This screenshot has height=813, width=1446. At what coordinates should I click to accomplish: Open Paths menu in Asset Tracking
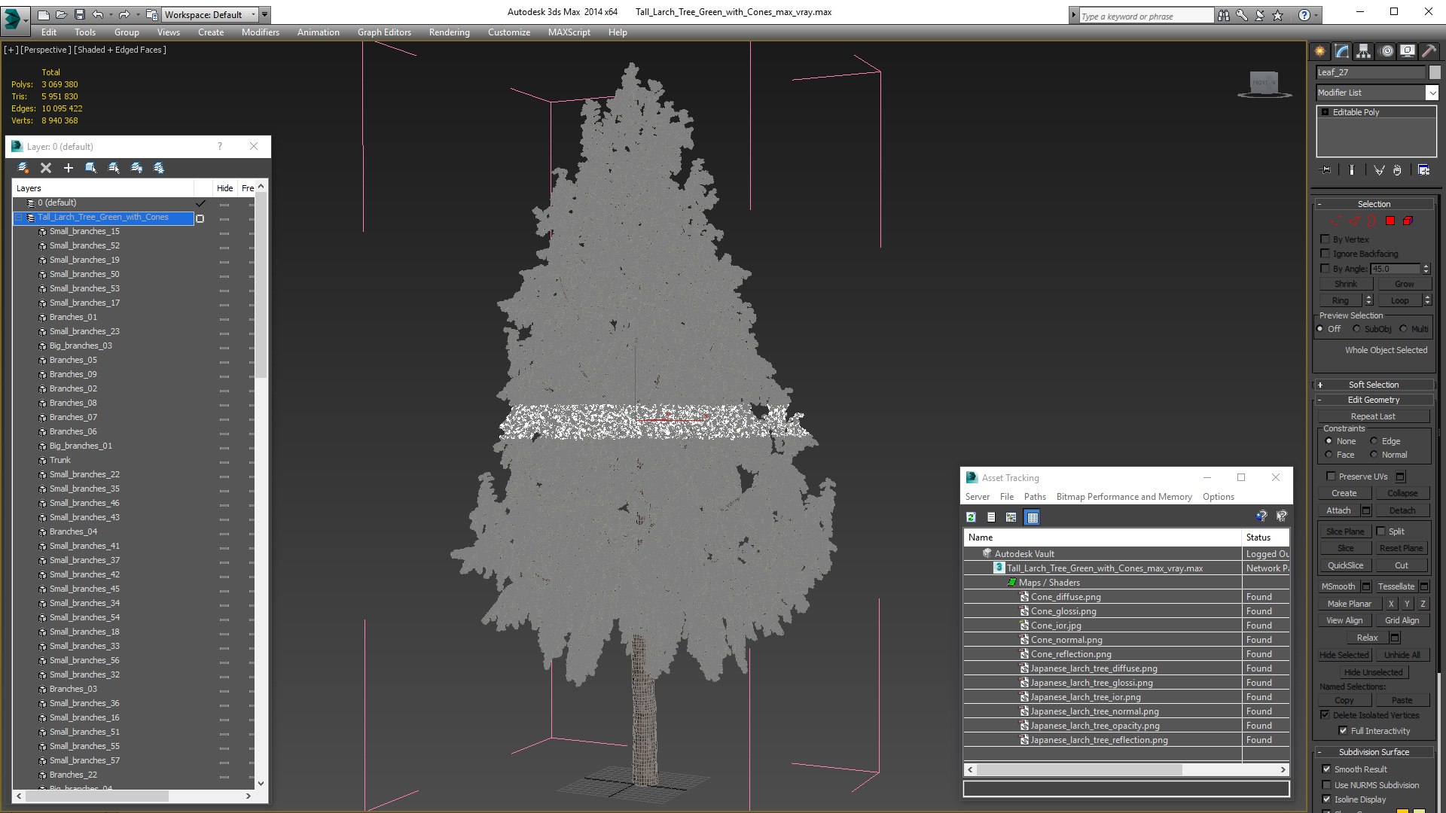click(x=1035, y=497)
